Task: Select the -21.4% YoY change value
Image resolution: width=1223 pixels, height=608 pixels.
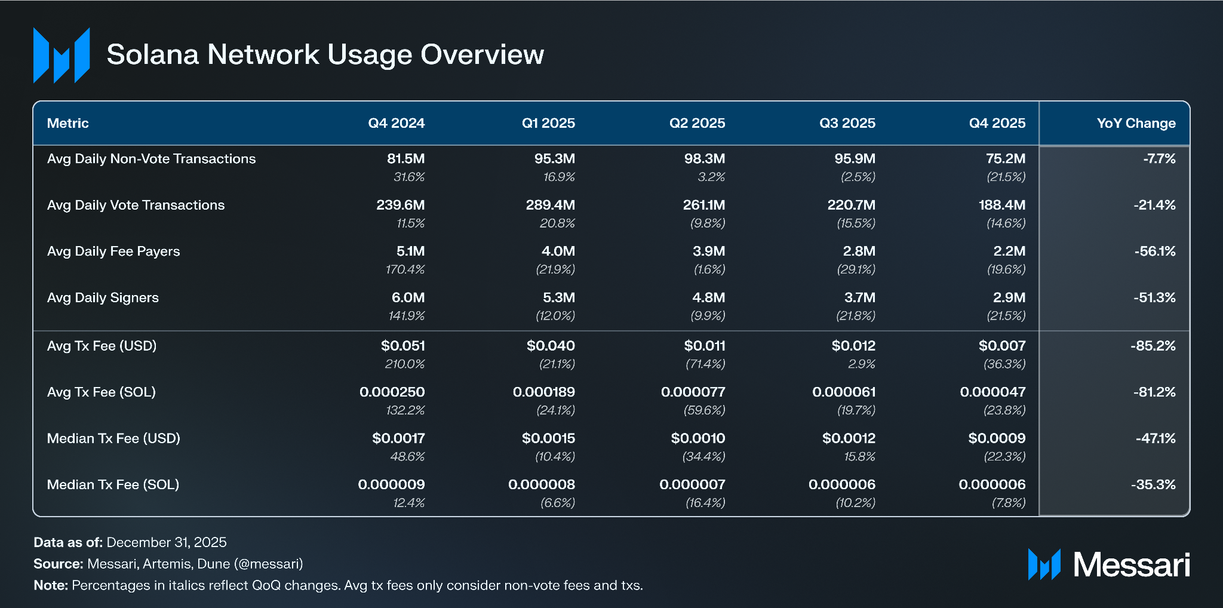Action: pyautogui.click(x=1154, y=205)
